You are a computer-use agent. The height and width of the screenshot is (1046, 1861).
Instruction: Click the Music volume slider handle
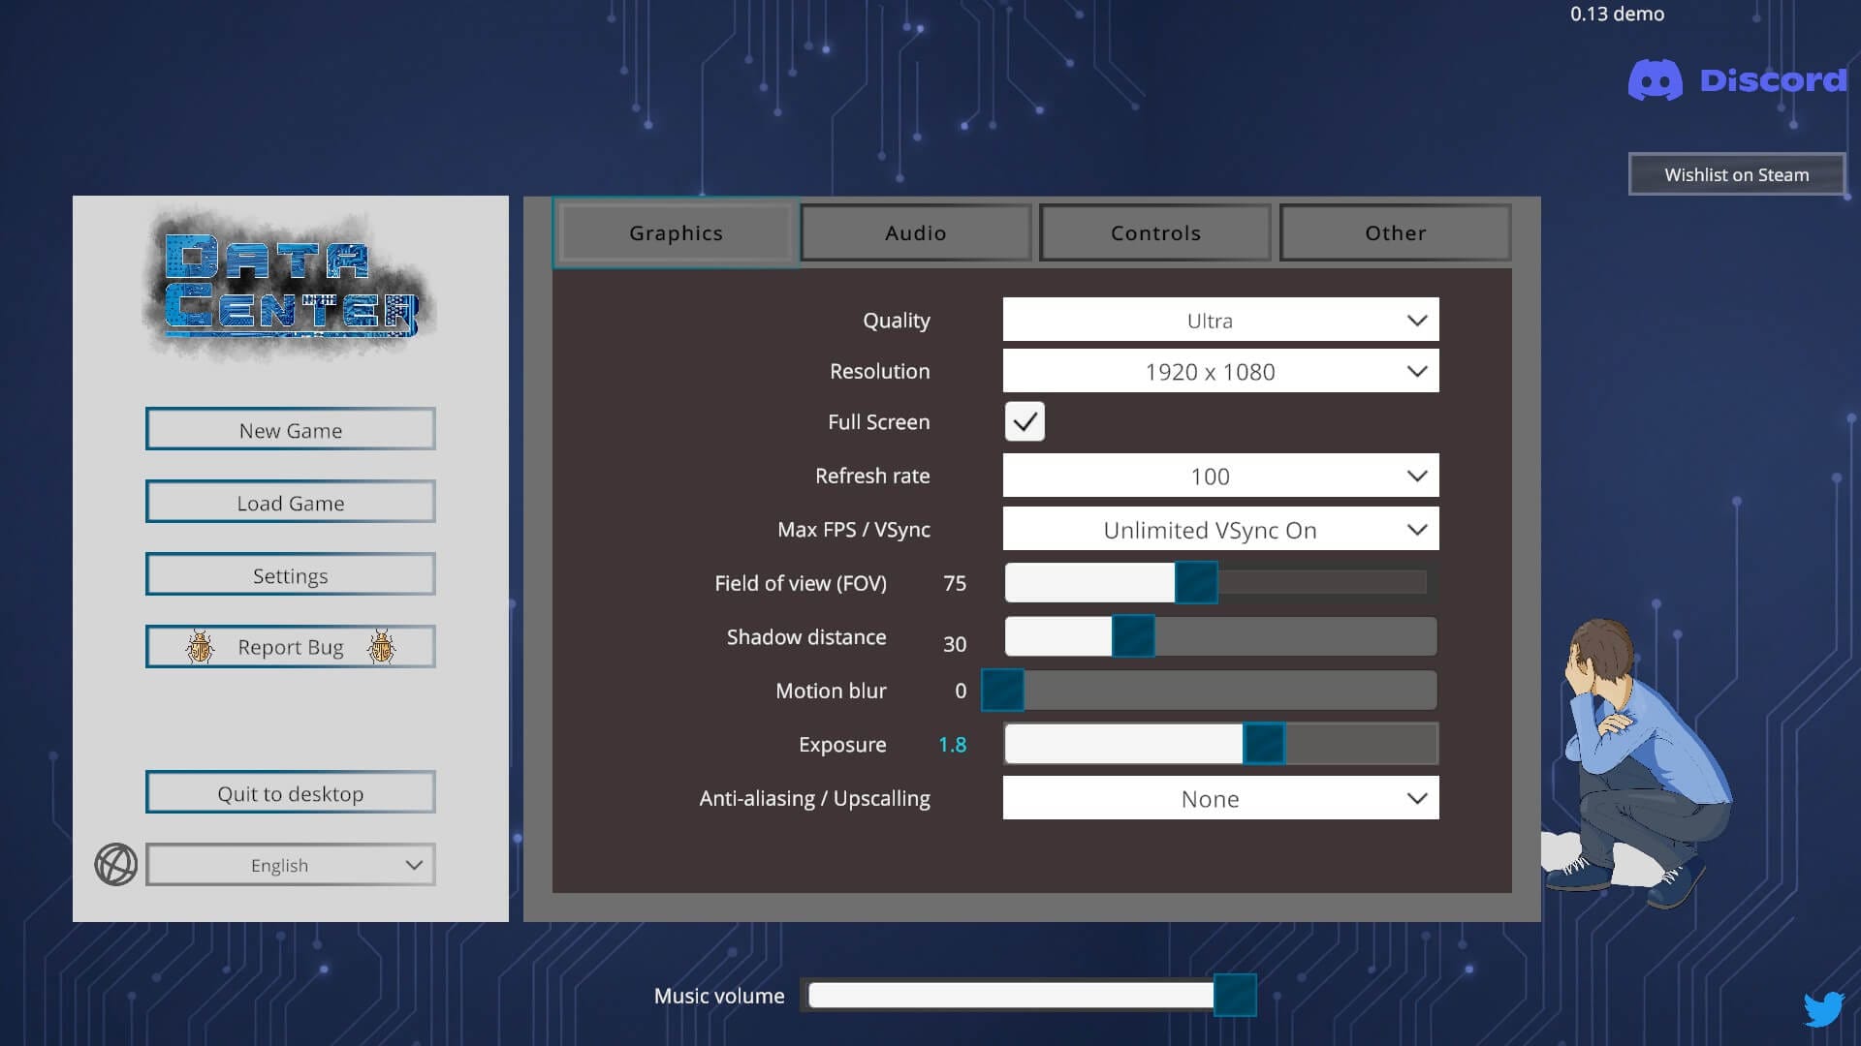coord(1235,995)
